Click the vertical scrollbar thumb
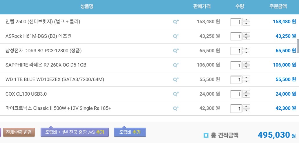The width and height of the screenshot is (299, 143). pyautogui.click(x=298, y=46)
